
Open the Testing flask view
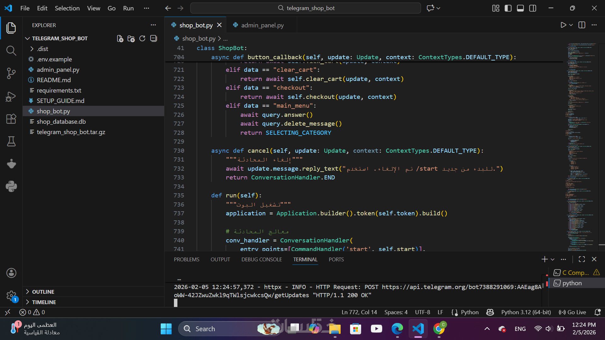11,142
